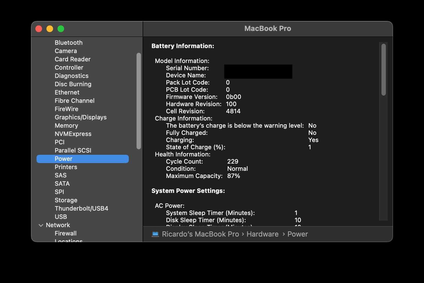
Task: Select the highlighted Power item
Action: (83, 159)
